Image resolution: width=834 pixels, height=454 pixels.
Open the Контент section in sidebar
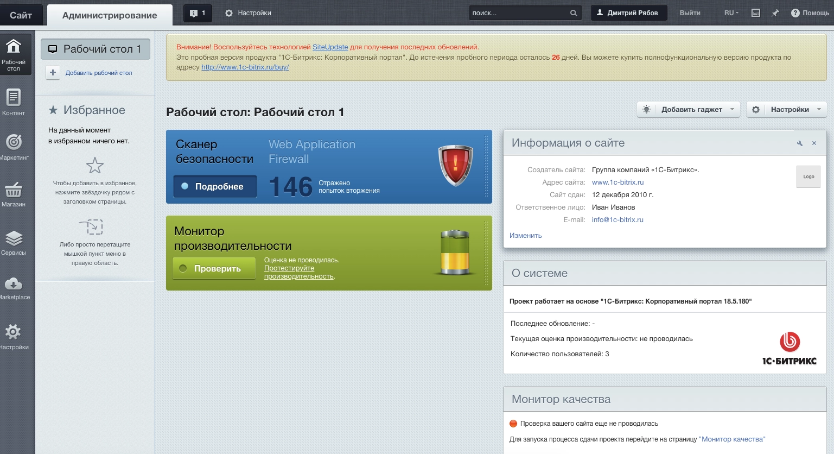point(14,102)
